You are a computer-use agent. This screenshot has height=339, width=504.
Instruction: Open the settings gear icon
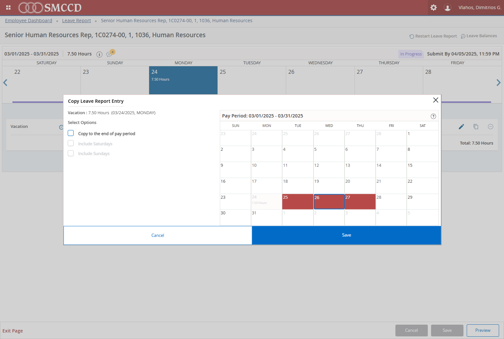click(434, 8)
